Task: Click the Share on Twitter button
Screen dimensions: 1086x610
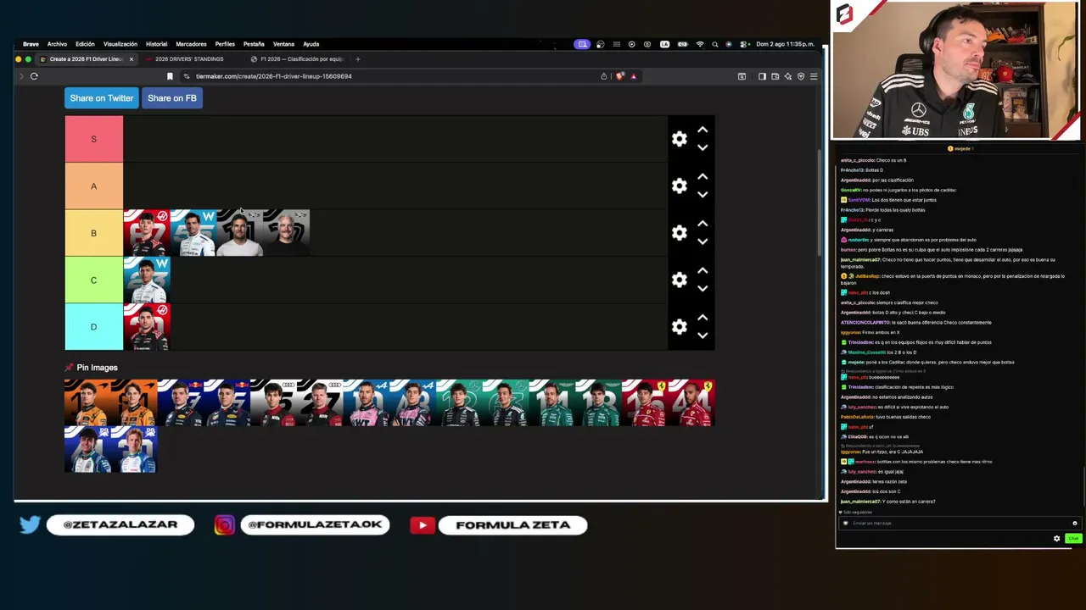Action: [x=102, y=98]
